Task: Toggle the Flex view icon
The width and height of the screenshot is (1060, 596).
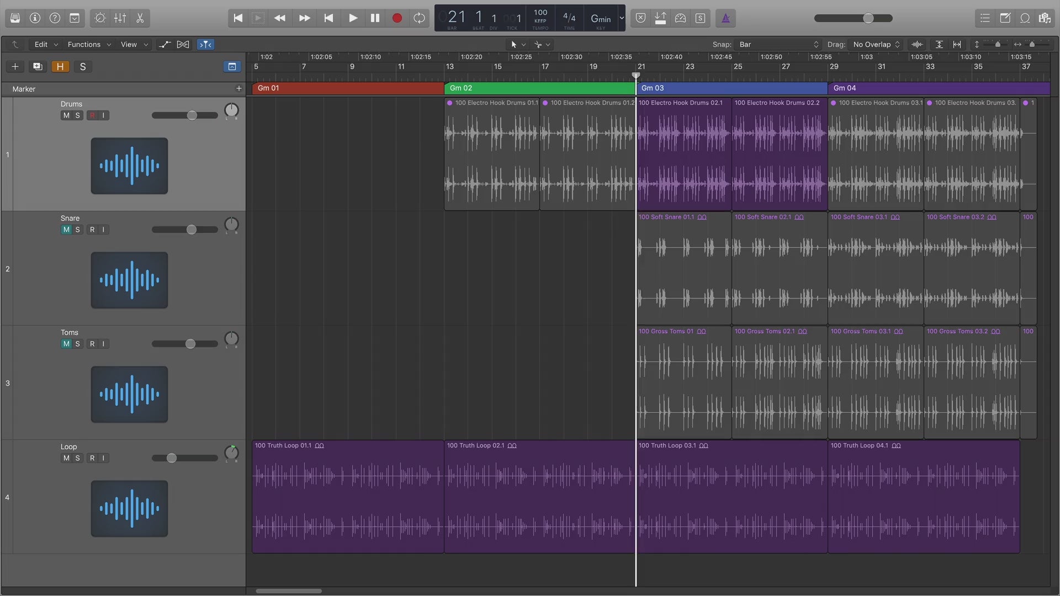Action: 183,44
